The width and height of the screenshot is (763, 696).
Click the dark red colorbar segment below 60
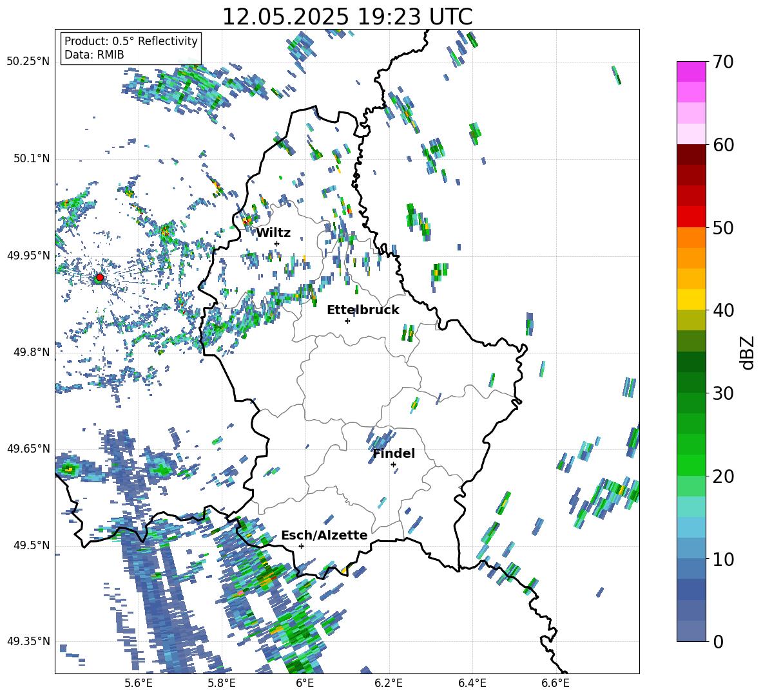pyautogui.click(x=691, y=155)
